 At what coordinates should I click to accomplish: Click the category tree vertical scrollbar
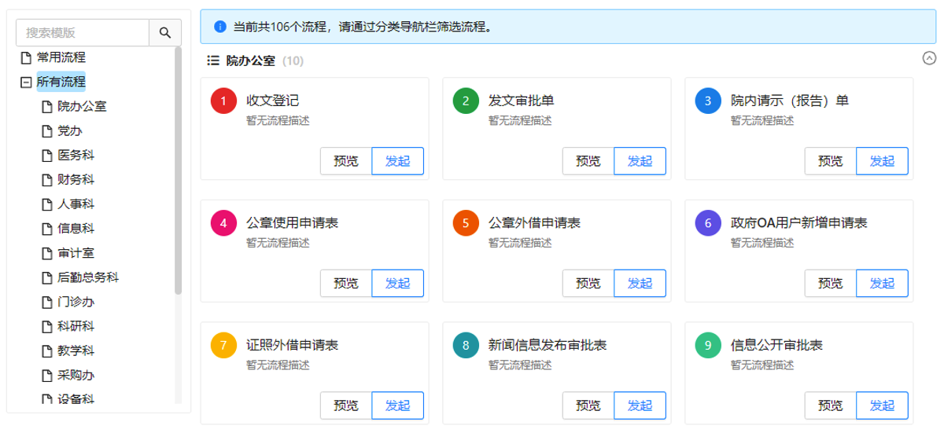click(179, 171)
